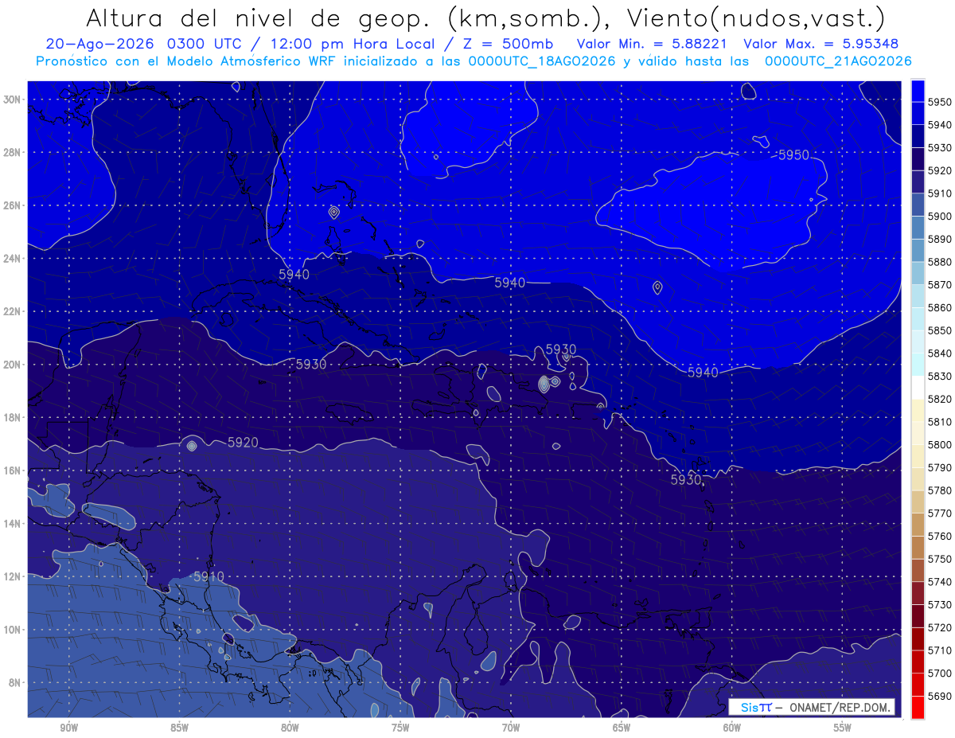The width and height of the screenshot is (955, 738).
Task: Click the blue SisPI logo text
Action: [x=755, y=707]
